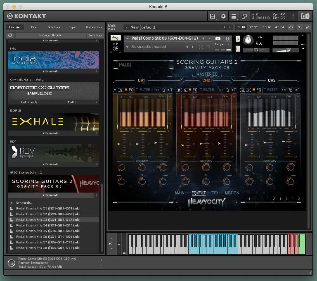
Task: Go to next snapshot arrow
Action: tap(193, 47)
